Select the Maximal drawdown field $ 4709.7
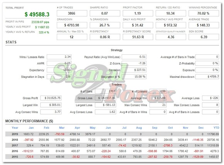 [207, 77]
